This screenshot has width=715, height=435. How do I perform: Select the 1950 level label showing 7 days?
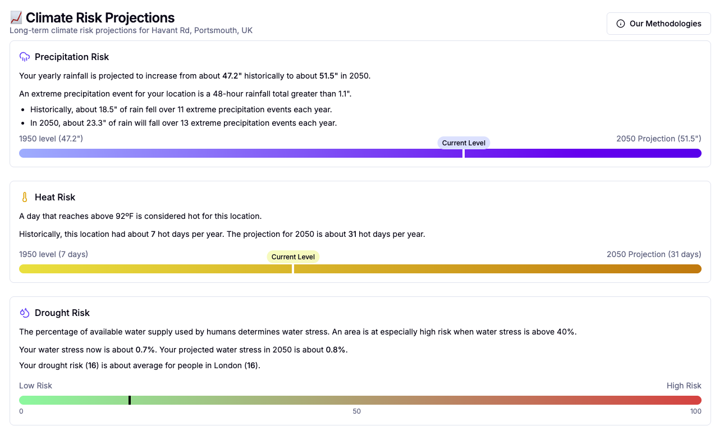pos(53,254)
